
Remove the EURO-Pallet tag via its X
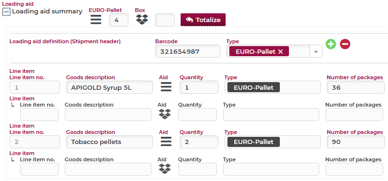pyautogui.click(x=280, y=51)
